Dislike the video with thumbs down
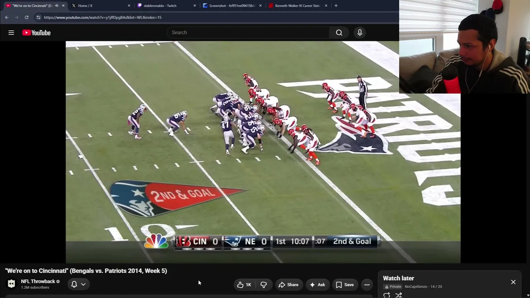Screen dimensions: 530x298 (263, 285)
